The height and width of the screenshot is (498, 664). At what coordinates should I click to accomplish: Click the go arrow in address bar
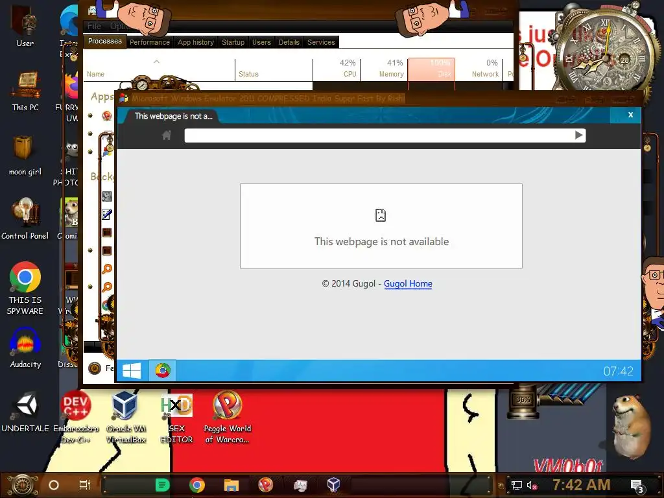click(579, 136)
